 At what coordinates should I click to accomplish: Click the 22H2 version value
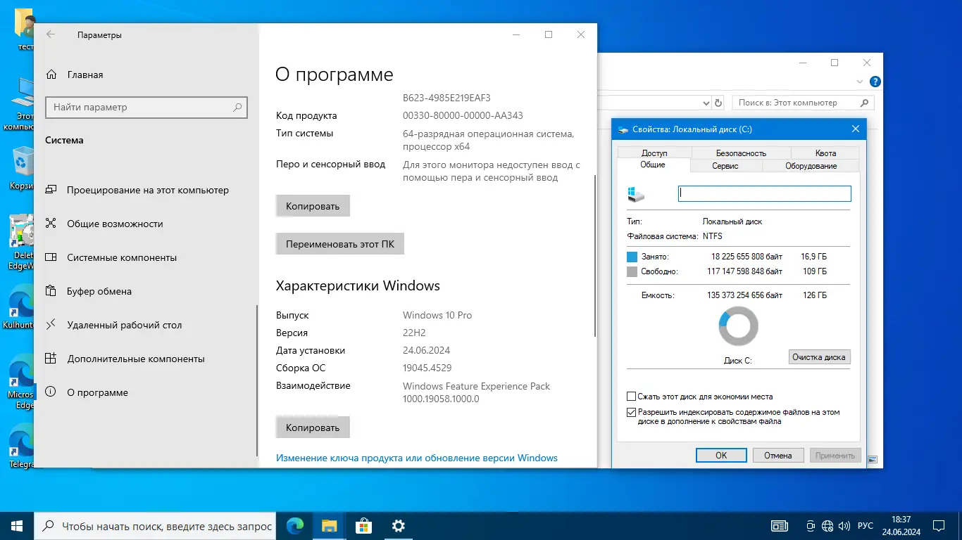pyautogui.click(x=414, y=333)
